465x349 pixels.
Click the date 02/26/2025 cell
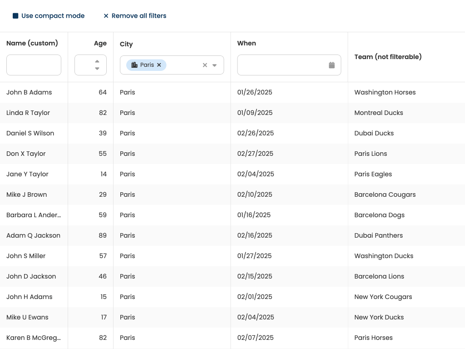[255, 133]
